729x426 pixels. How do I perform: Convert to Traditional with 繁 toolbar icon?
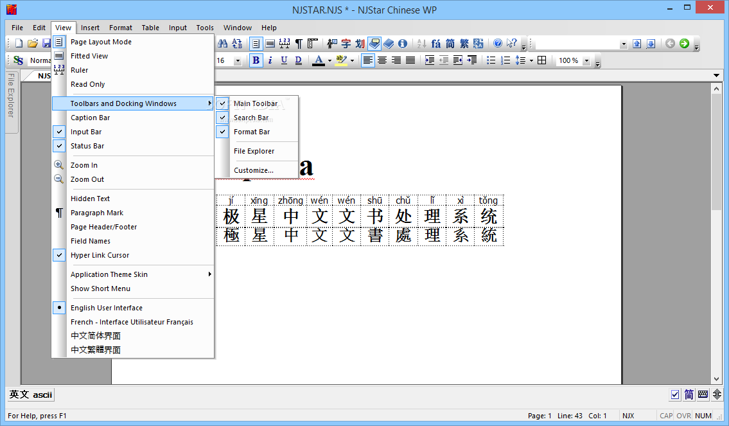point(464,44)
